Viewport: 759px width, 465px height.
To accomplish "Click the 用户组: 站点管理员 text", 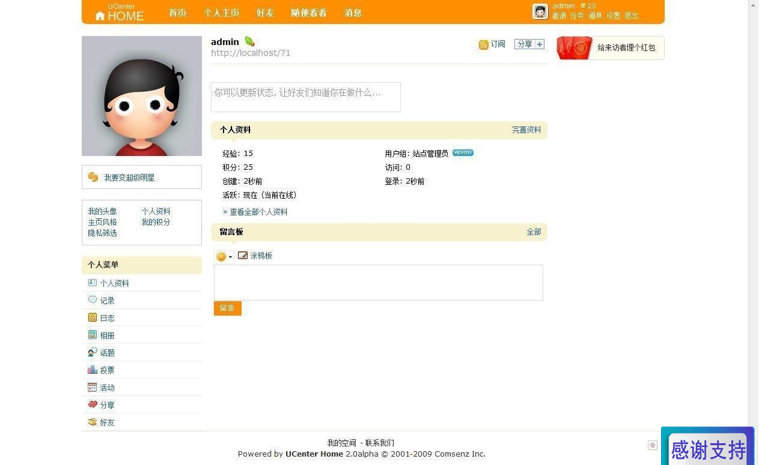I will (x=416, y=154).
